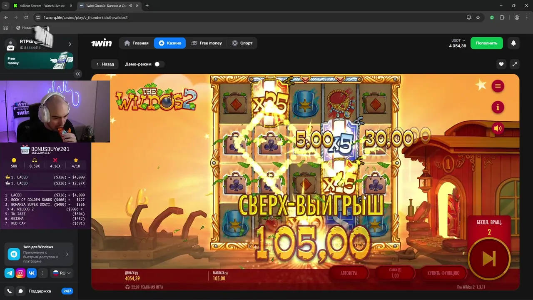This screenshot has width=533, height=300.
Task: Reload the browser page
Action: [26, 17]
